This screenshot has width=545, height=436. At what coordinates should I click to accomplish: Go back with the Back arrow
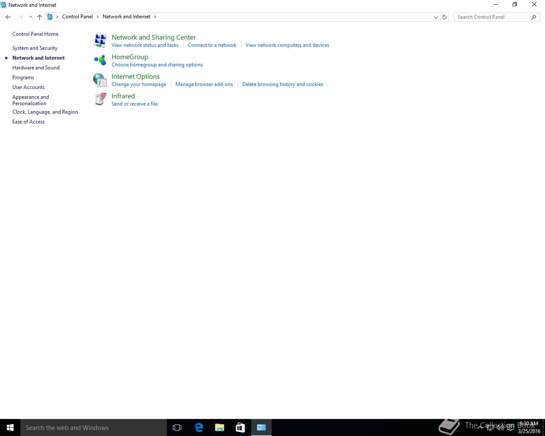8,17
